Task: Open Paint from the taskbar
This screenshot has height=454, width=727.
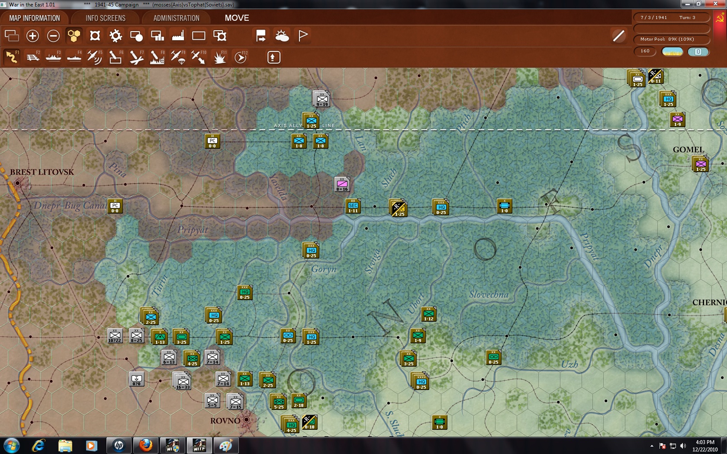Action: [x=225, y=445]
